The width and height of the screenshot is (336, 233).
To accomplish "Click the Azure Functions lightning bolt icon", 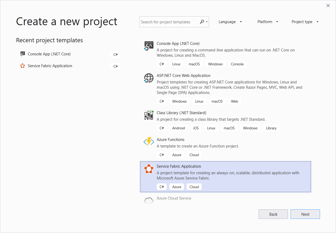I will point(149,142).
